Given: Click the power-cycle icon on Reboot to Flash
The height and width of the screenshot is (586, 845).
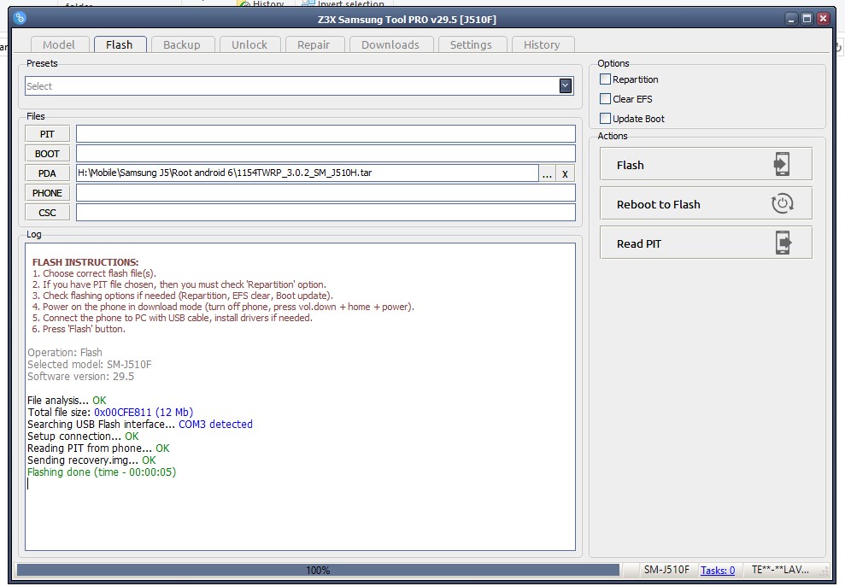Looking at the screenshot, I should coord(782,203).
